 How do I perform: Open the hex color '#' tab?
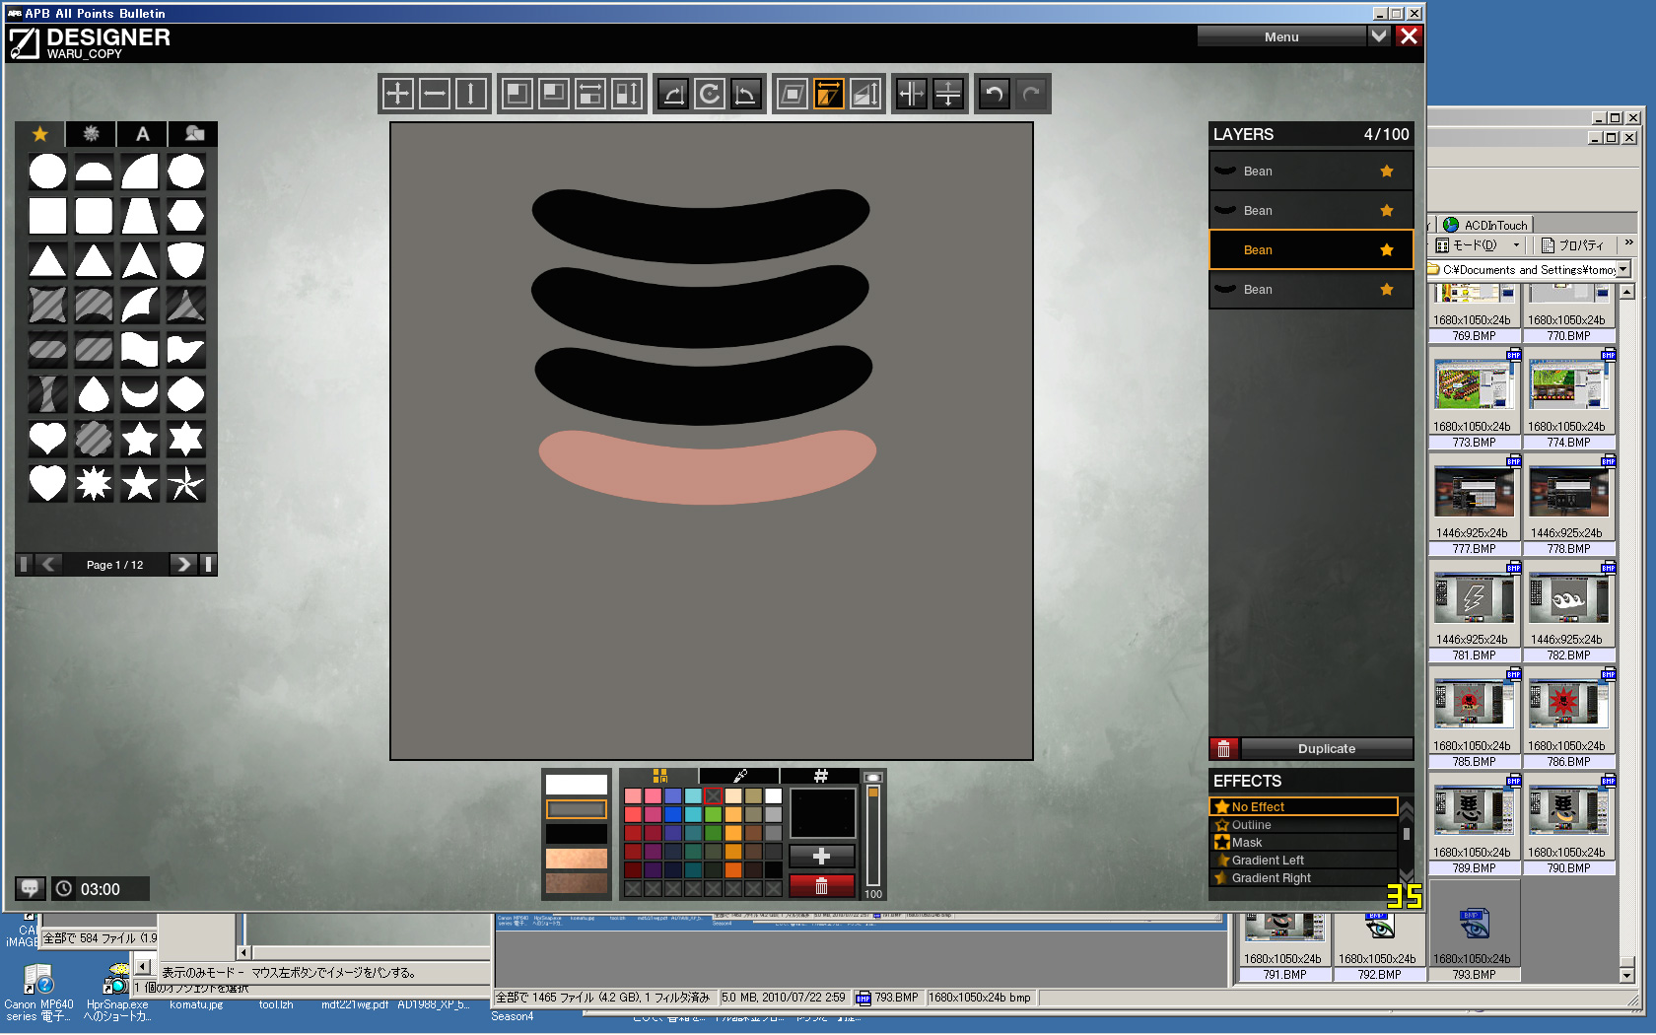(x=820, y=776)
